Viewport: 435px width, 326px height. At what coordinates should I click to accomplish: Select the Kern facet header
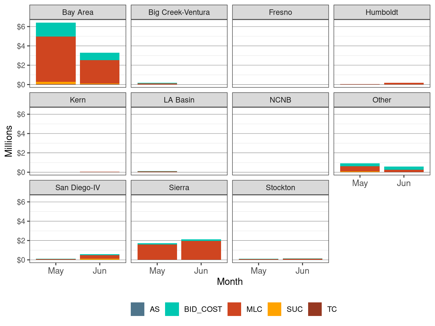(x=78, y=100)
